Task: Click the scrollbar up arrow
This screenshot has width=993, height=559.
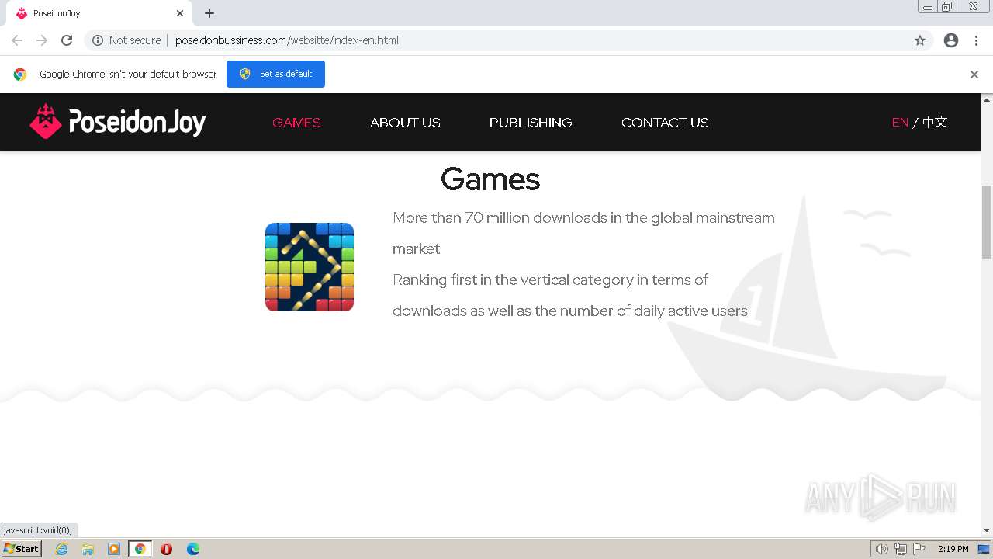Action: point(987,99)
